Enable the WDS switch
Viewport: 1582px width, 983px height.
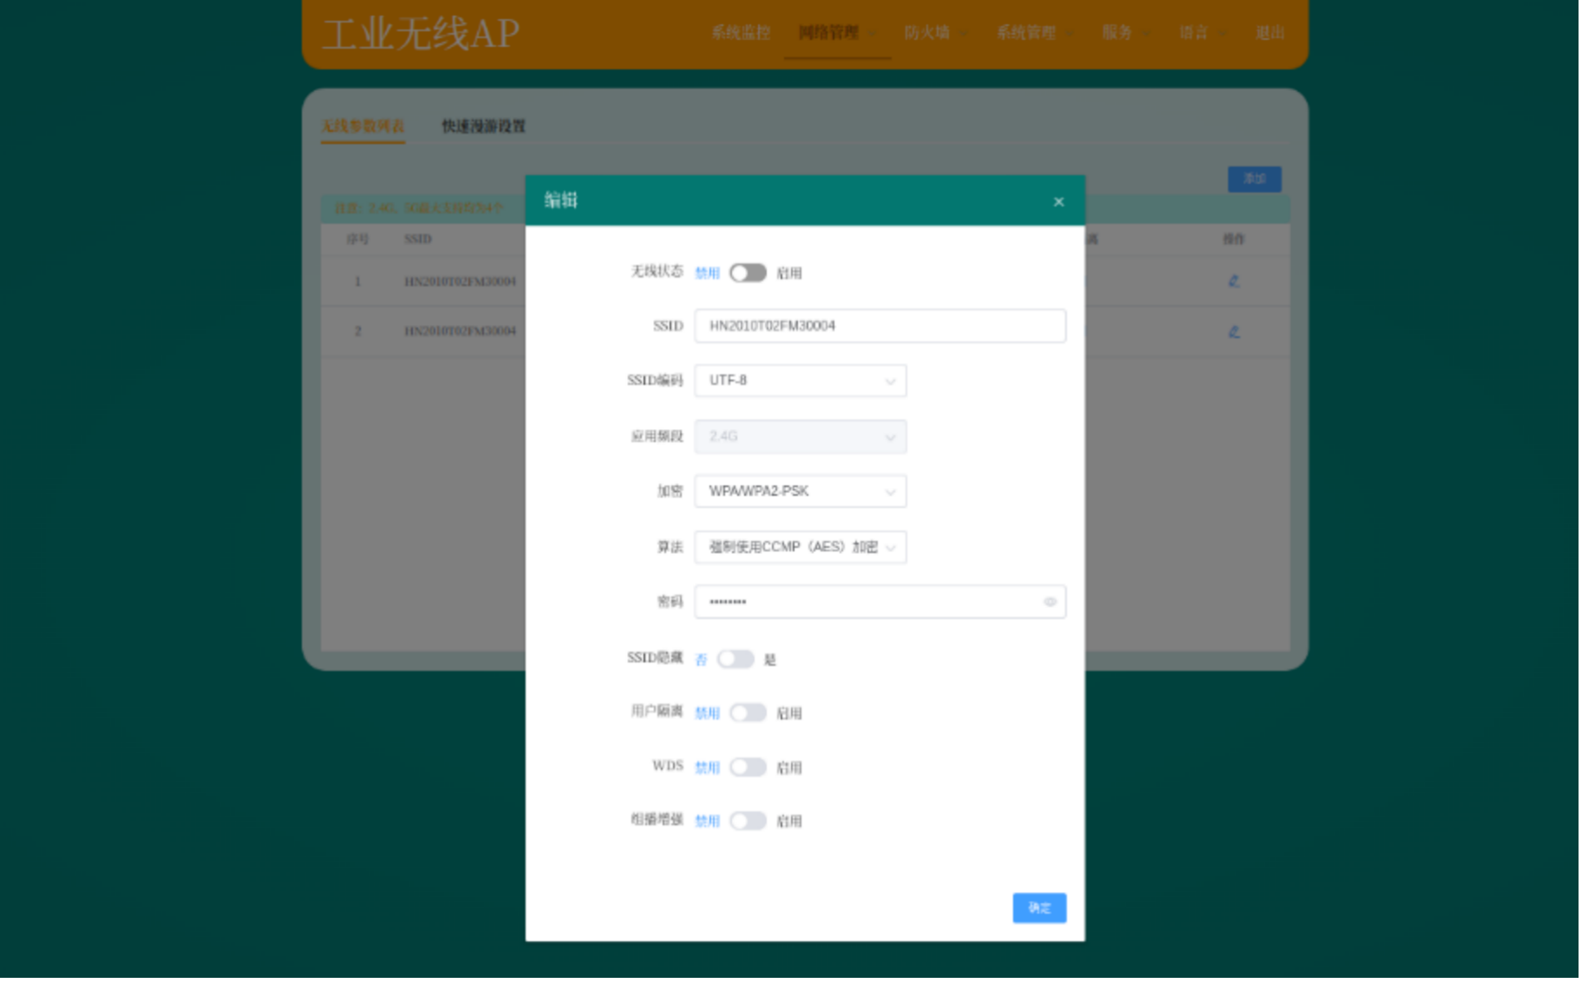[x=747, y=768]
